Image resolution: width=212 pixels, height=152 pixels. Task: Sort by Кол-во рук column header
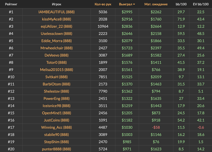(x=103, y=4)
